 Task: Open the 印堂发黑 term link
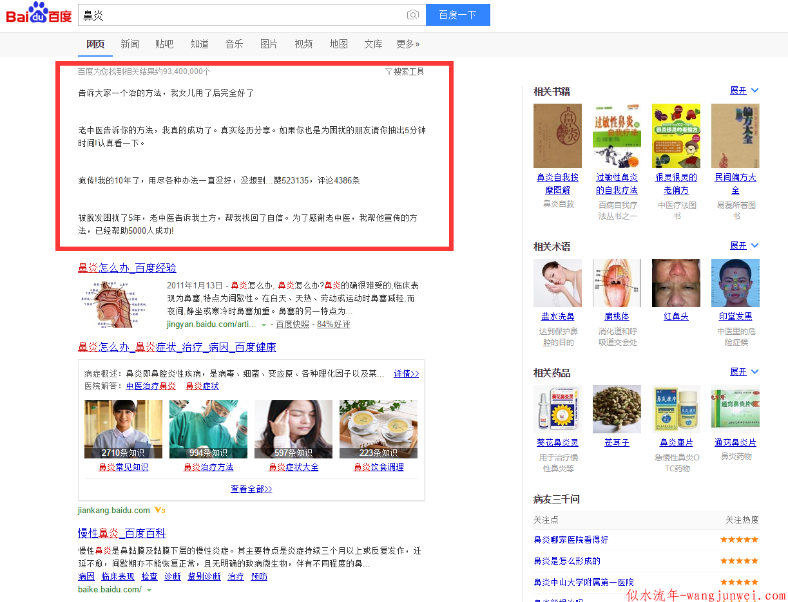pos(735,317)
